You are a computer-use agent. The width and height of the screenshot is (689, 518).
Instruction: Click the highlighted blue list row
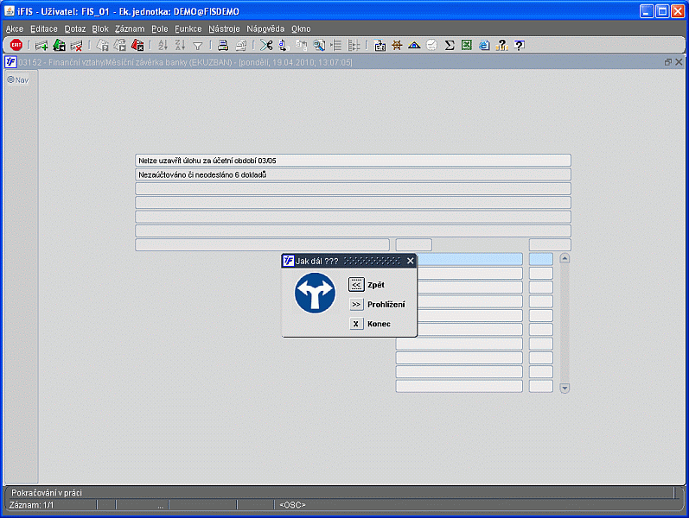469,259
